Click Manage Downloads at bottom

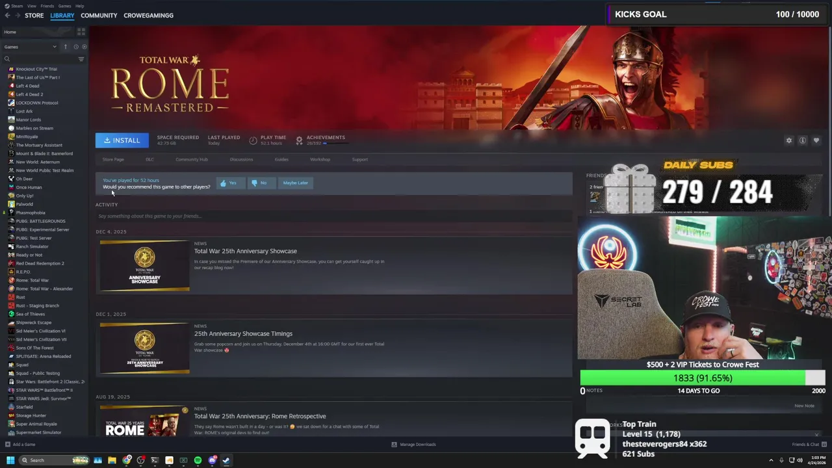click(x=413, y=445)
